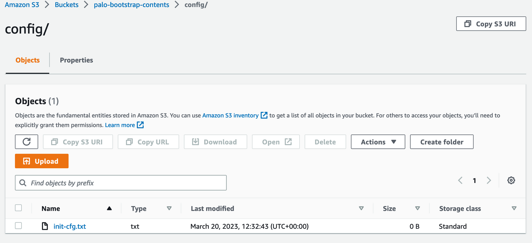The image size is (532, 243).
Task: Click the Size column header
Action: click(x=389, y=208)
